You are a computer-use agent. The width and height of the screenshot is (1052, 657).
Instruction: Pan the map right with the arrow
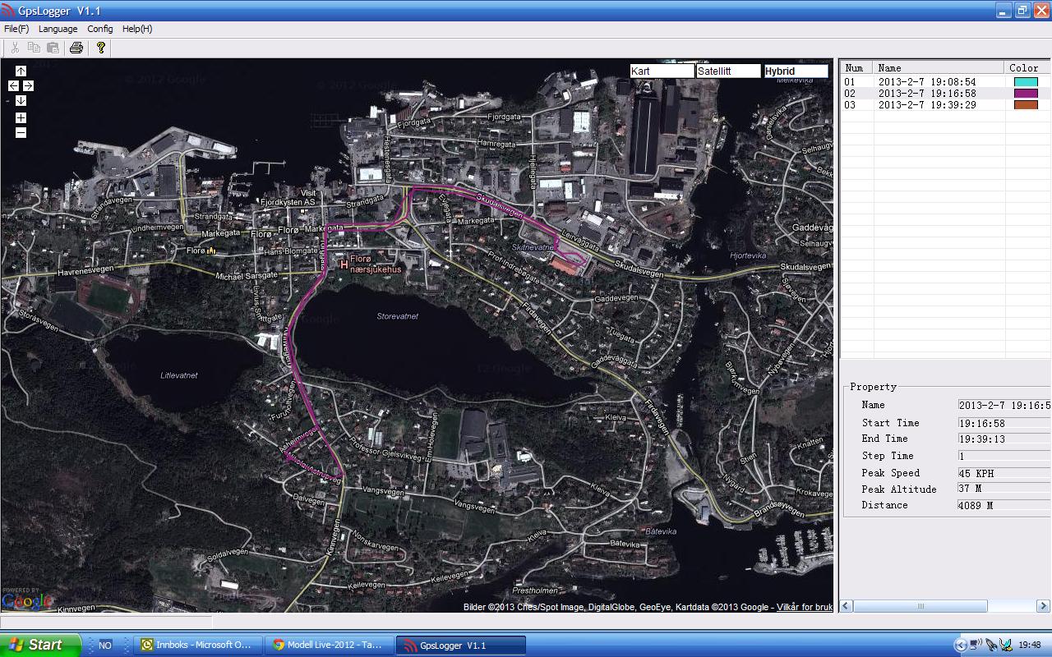tap(28, 86)
